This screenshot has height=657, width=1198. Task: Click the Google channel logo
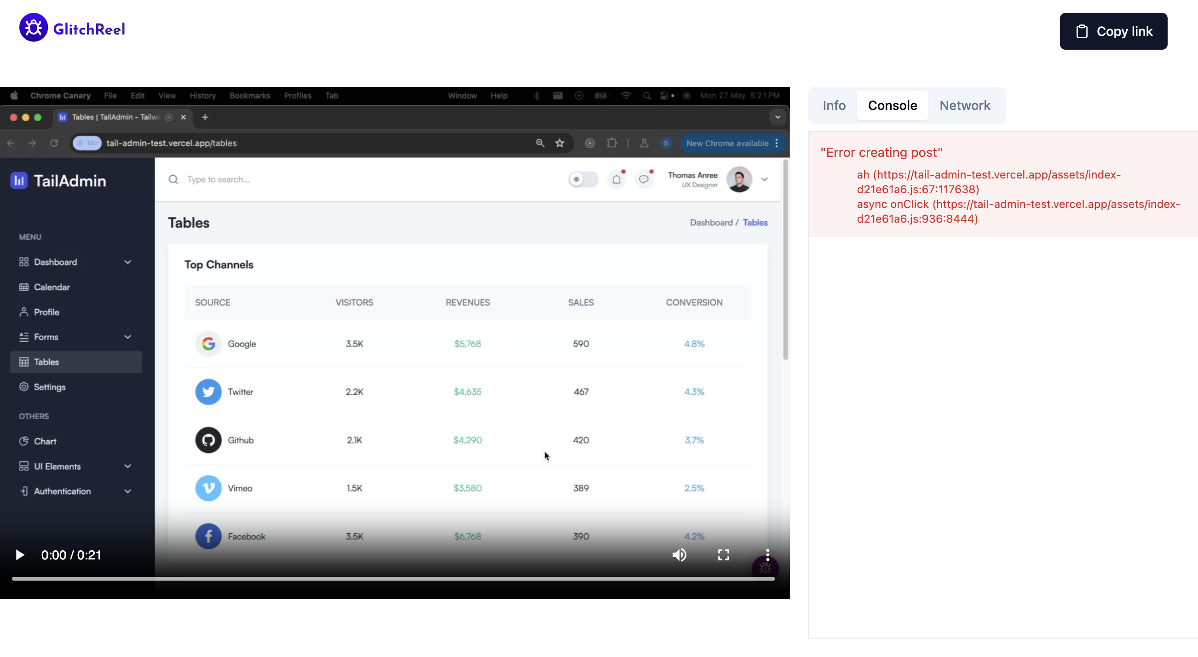pyautogui.click(x=208, y=344)
